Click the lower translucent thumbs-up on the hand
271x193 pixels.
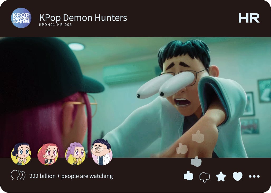182,149
